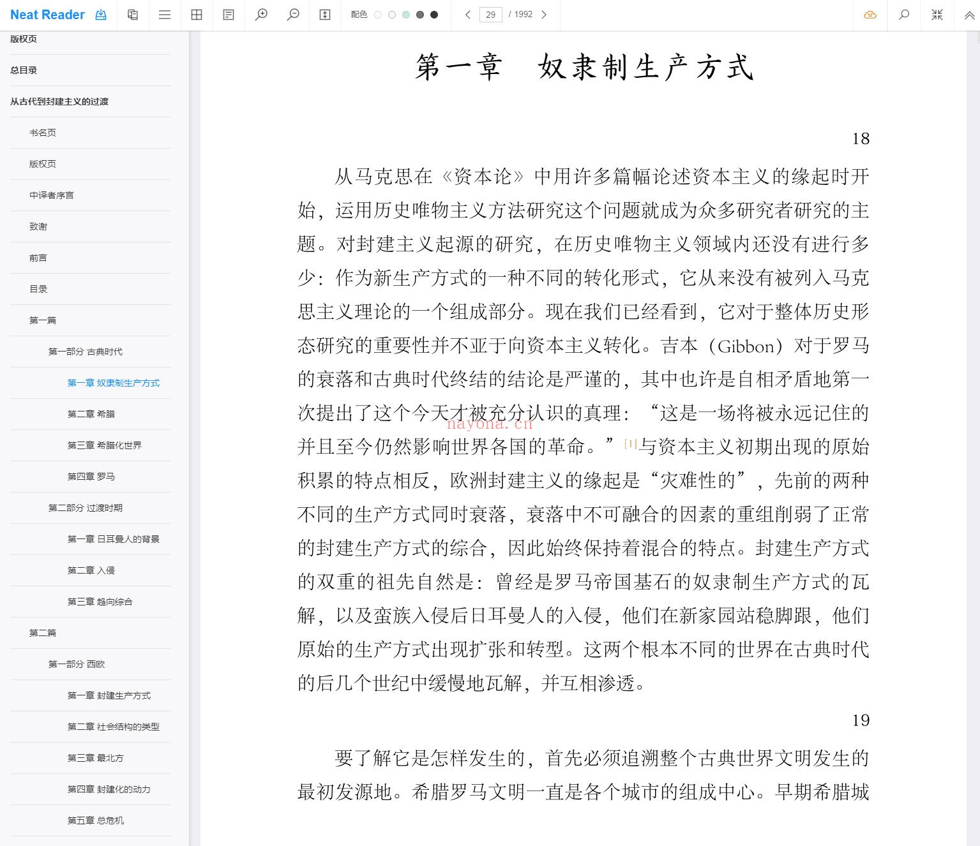
Task: Open 总目录 in contents sidebar
Action: pos(24,70)
